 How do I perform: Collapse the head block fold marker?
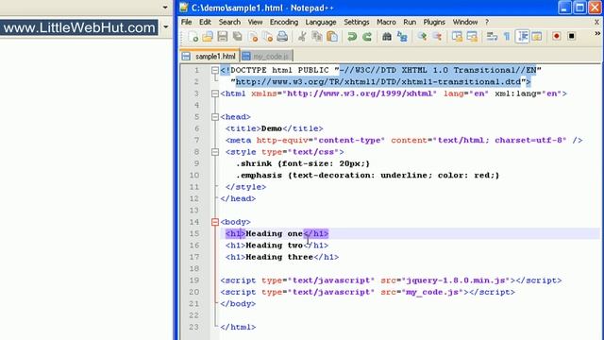215,117
